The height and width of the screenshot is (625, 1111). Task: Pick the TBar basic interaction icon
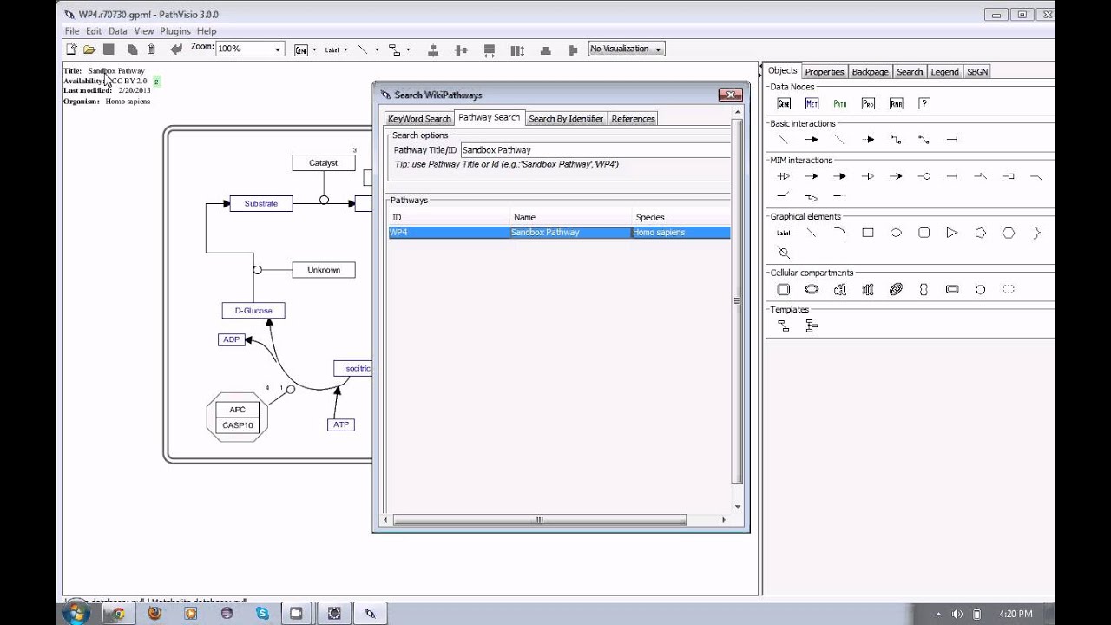pyautogui.click(x=952, y=140)
